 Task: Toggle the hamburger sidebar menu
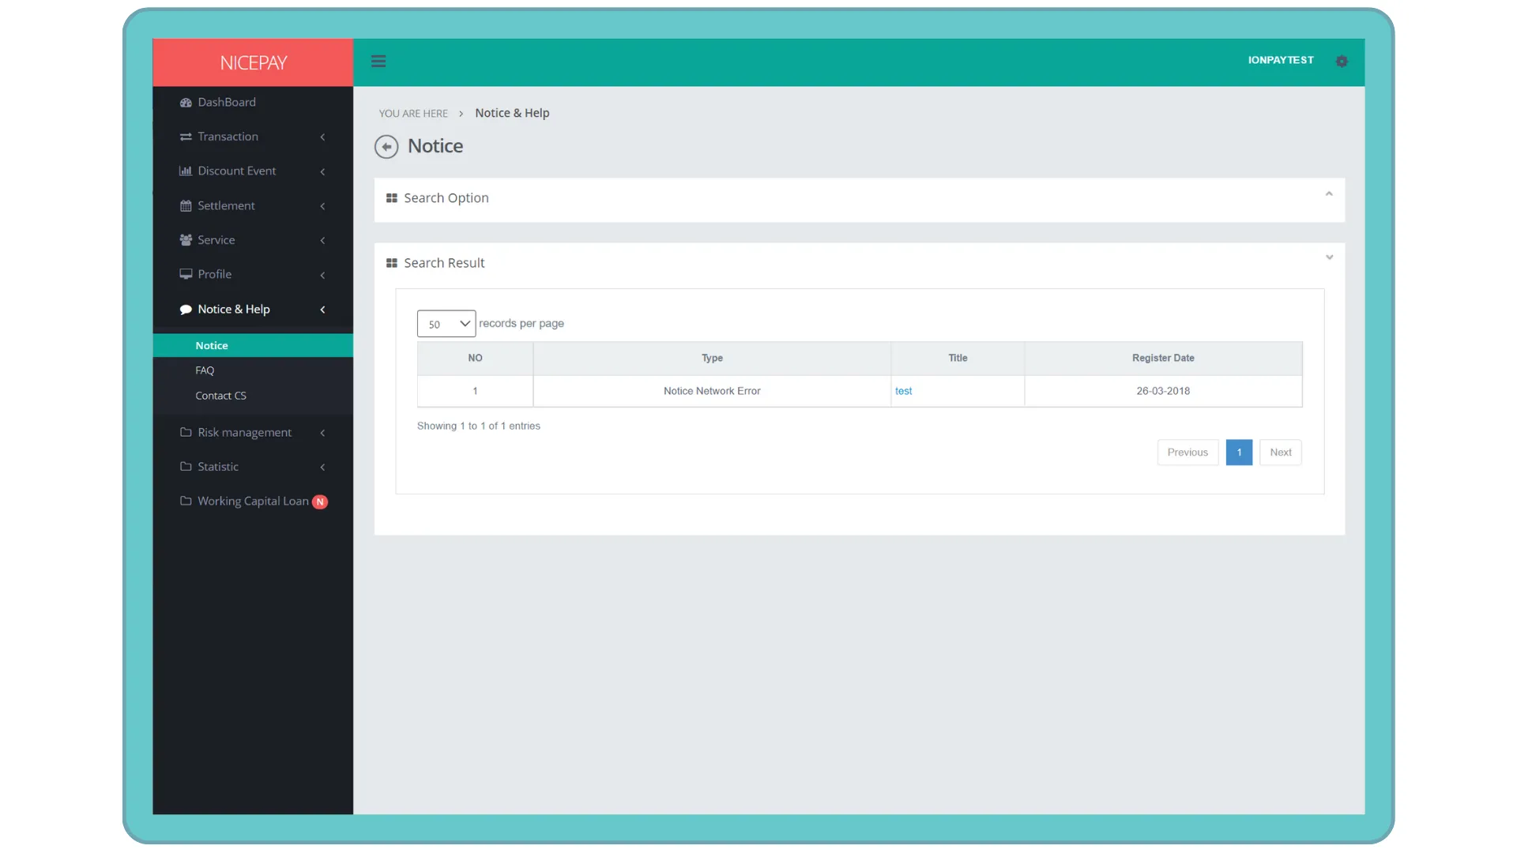click(x=378, y=62)
